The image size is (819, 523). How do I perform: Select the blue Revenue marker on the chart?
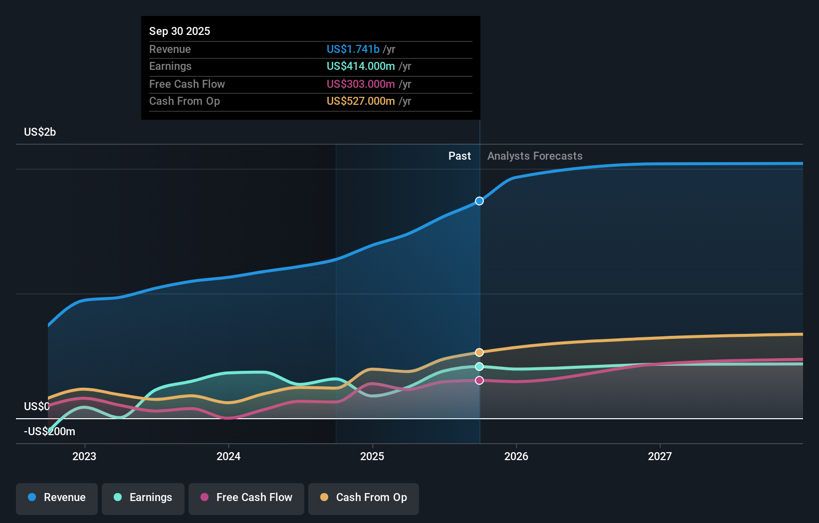pos(479,201)
